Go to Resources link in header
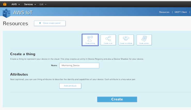The width and height of the screenshot is (191, 110). [164, 12]
